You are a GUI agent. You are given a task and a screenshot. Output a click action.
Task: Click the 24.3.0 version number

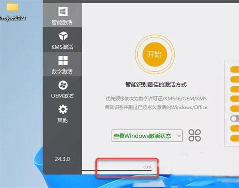[x=62, y=159]
